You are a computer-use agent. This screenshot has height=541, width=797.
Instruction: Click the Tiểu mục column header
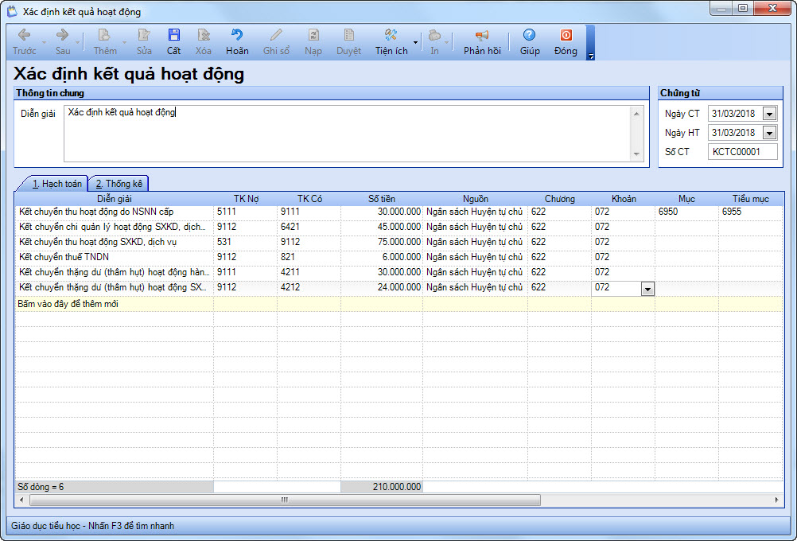[751, 199]
